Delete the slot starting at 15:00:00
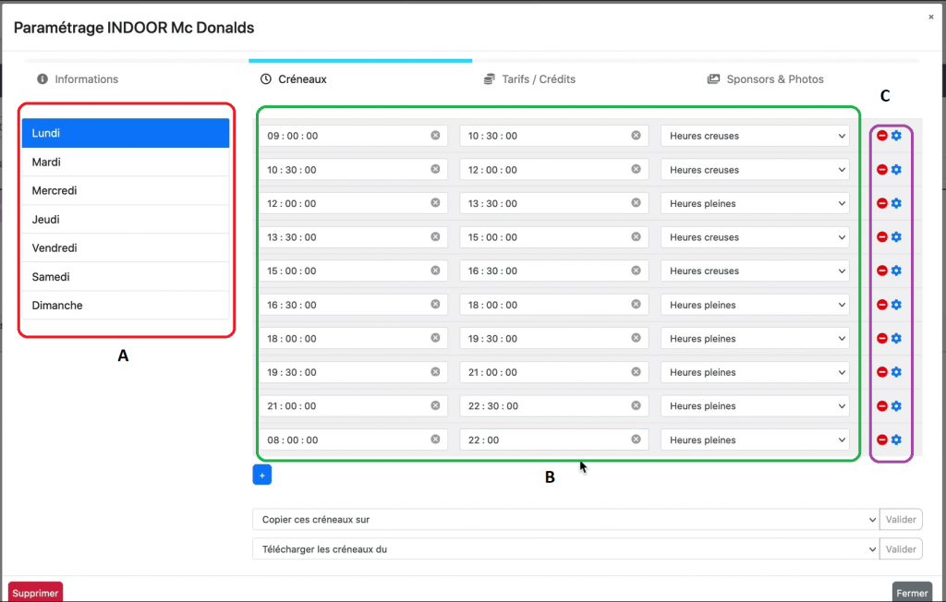The image size is (946, 602). [882, 271]
